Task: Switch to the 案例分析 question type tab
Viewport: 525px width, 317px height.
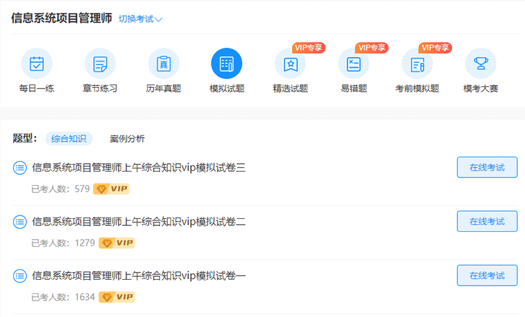Action: tap(127, 139)
